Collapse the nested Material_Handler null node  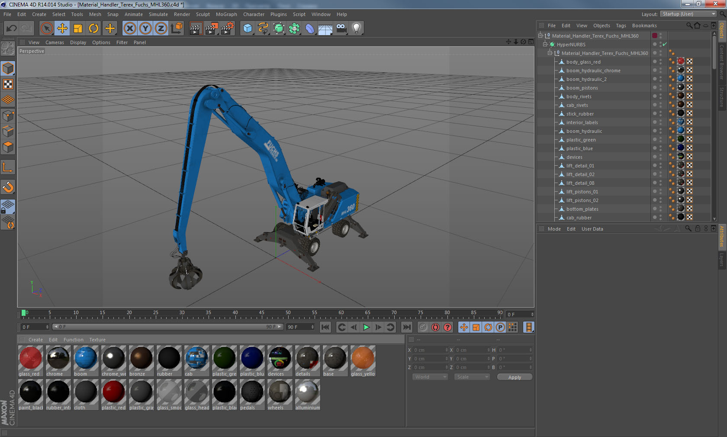click(550, 53)
